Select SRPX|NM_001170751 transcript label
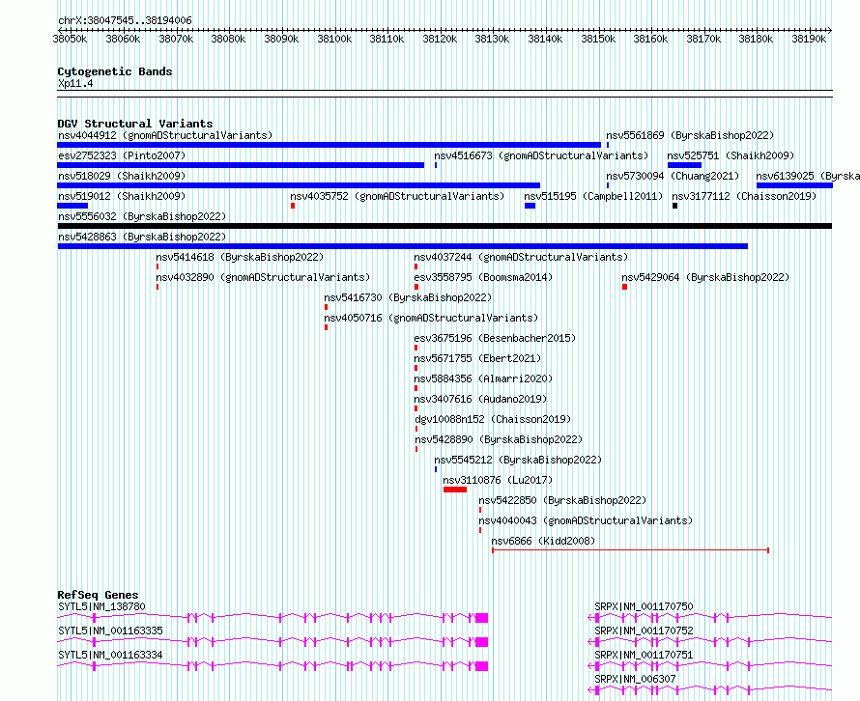The width and height of the screenshot is (860, 701). pos(644,655)
